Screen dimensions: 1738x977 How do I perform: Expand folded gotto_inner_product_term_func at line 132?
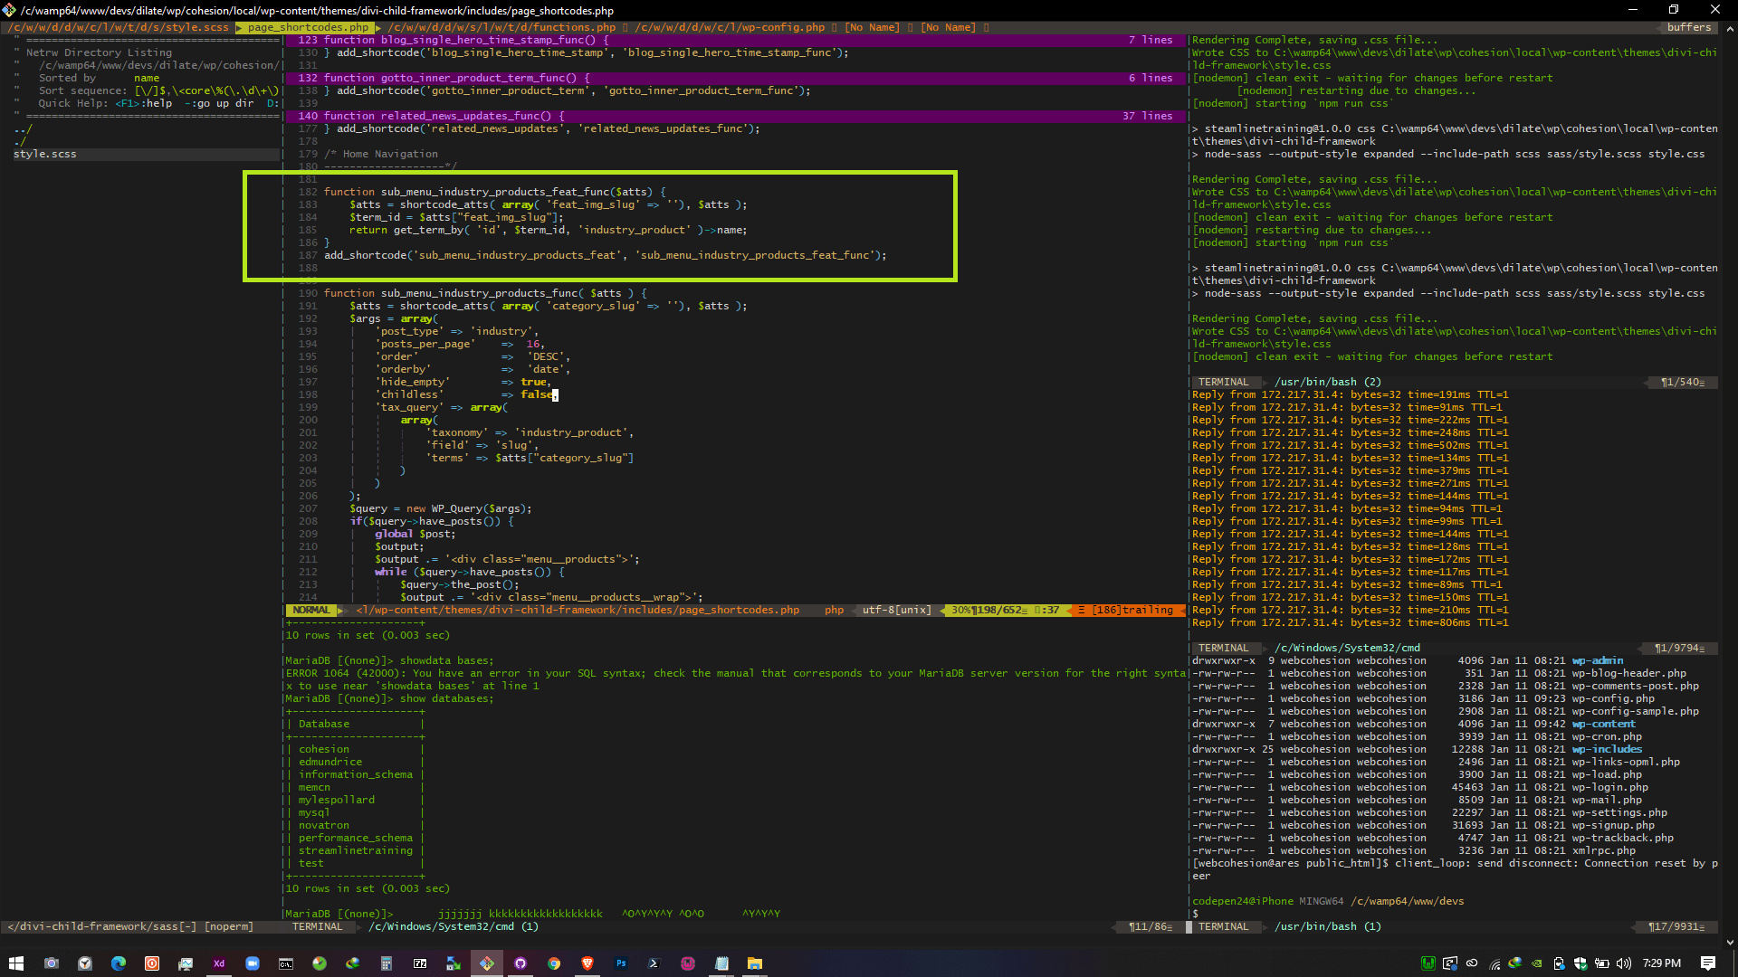(x=734, y=78)
